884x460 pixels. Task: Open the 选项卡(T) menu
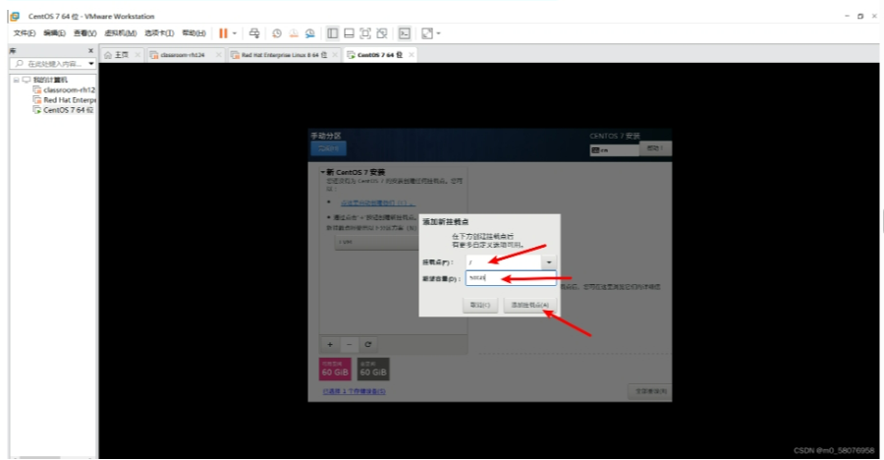159,33
